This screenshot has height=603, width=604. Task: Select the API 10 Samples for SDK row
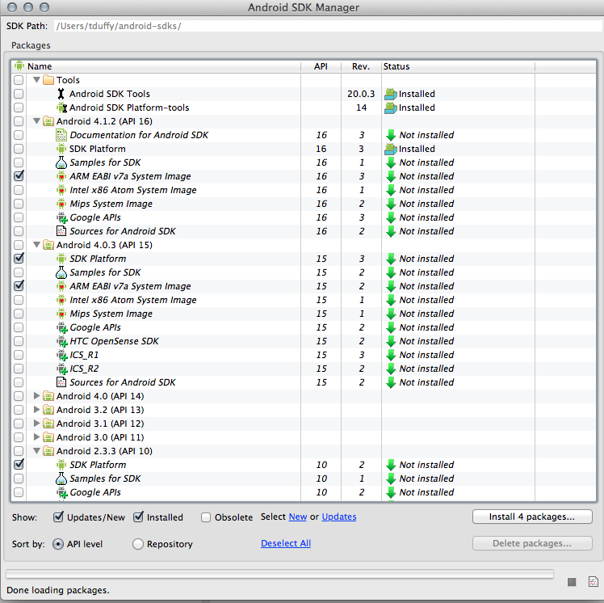pos(304,479)
